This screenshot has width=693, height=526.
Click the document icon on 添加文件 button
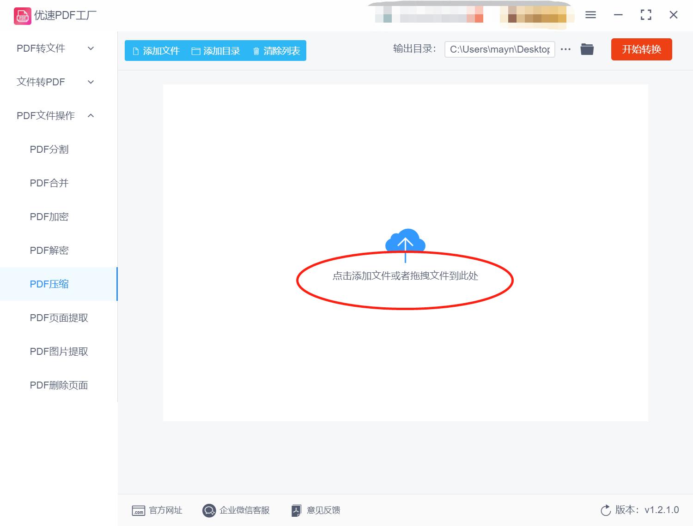(x=135, y=51)
